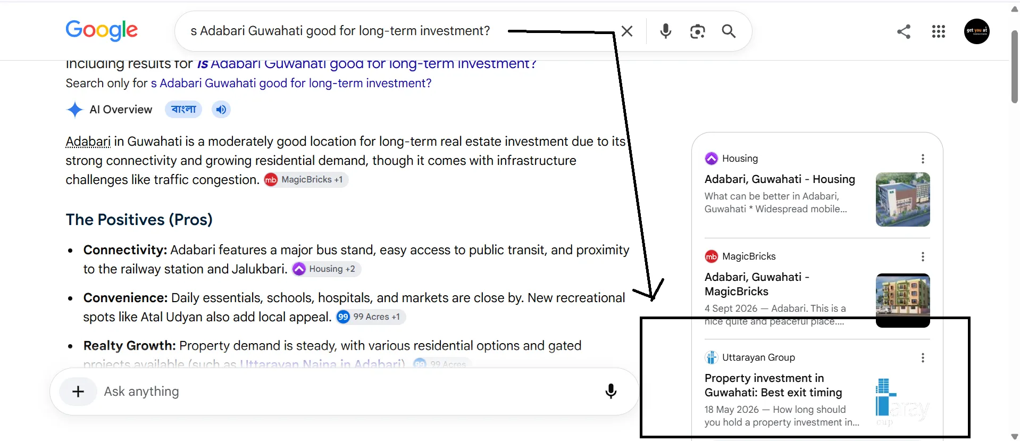Open the Adabari, Guwahati - MagicBricks result
The width and height of the screenshot is (1020, 441).
pos(757,284)
